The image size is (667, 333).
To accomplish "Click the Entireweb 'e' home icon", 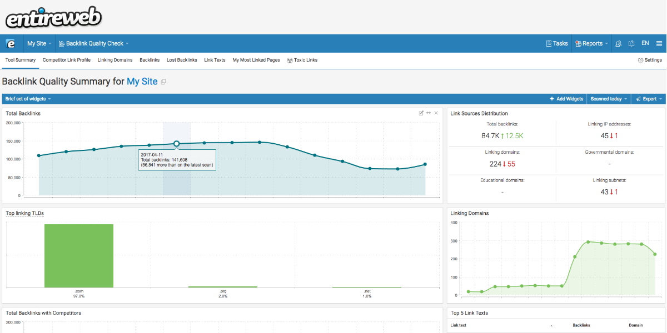I will point(11,43).
